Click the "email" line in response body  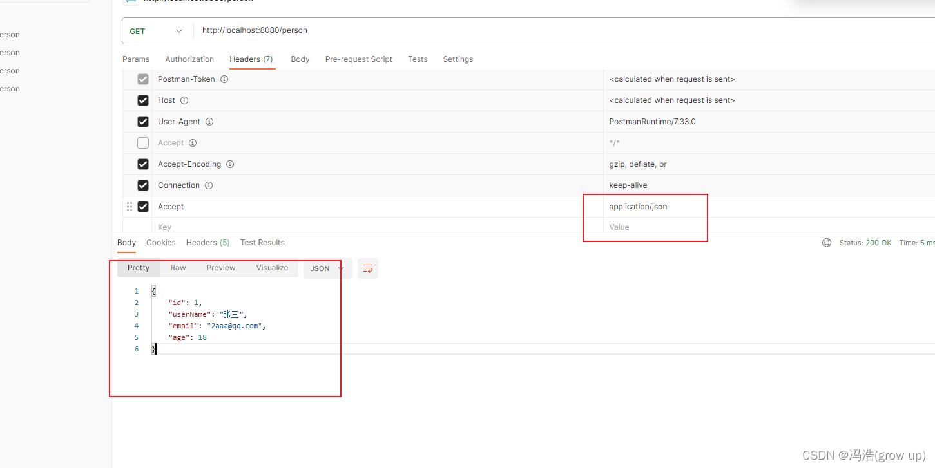click(217, 326)
